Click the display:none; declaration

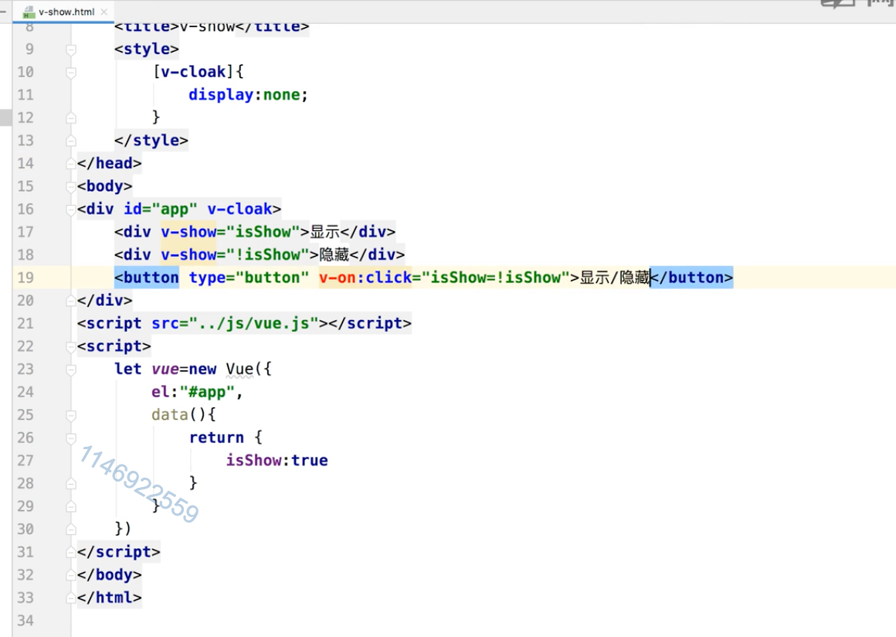(248, 95)
